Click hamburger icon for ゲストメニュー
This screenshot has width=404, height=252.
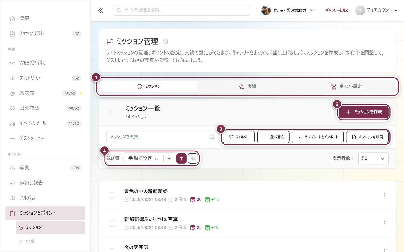point(12,139)
